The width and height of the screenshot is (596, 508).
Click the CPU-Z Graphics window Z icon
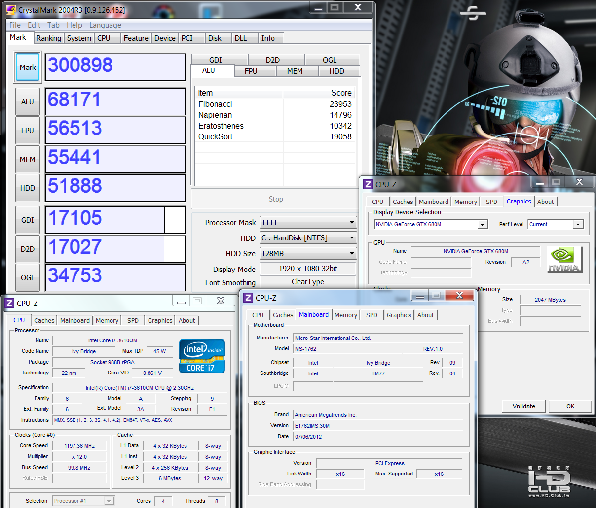point(368,184)
